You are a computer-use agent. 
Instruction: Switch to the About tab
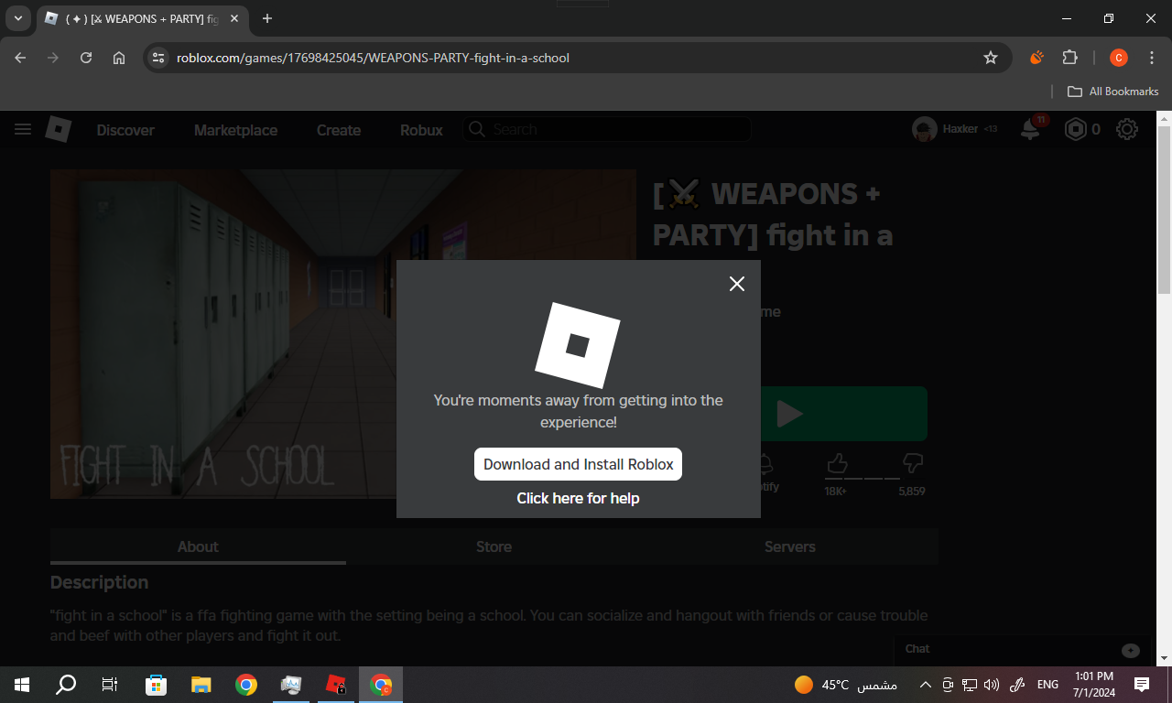click(198, 546)
